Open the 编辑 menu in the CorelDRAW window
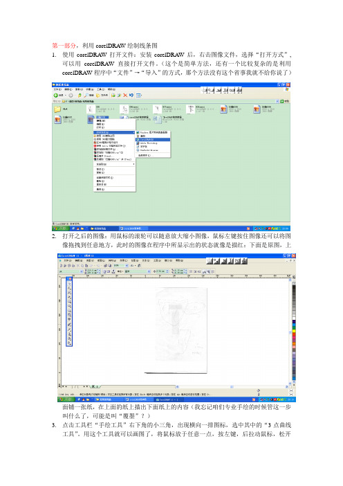The image size is (343, 486). click(78, 260)
